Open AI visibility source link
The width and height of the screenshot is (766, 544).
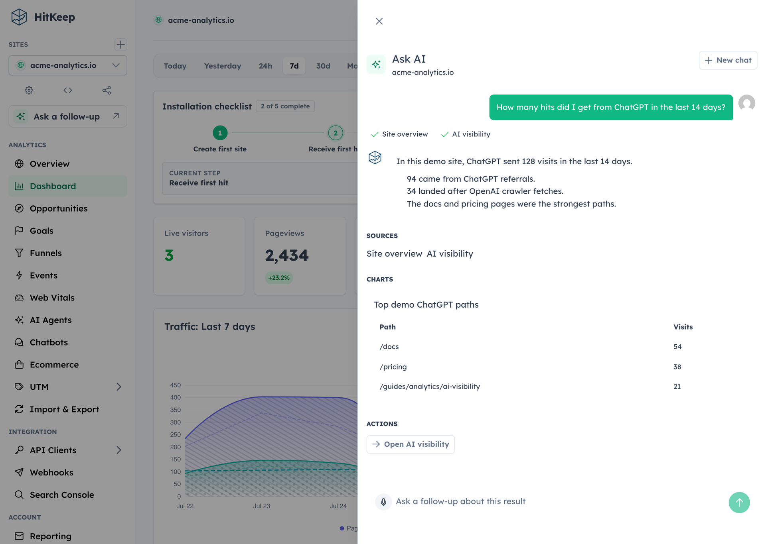450,254
